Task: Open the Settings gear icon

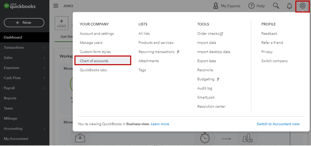Action: (x=302, y=6)
